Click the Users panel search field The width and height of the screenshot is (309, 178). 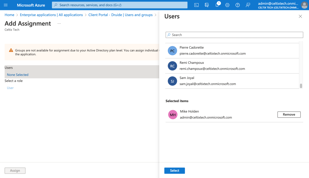click(234, 35)
